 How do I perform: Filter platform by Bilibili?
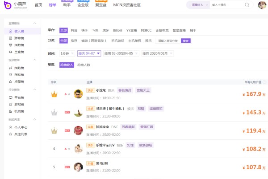coord(117,30)
